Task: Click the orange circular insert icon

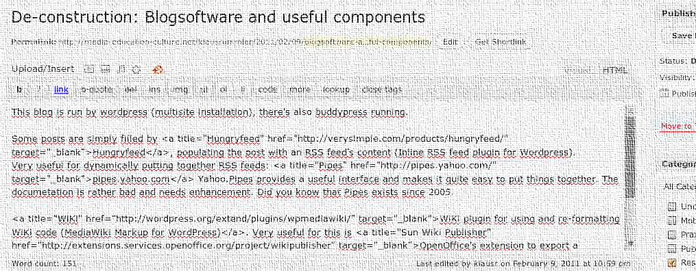Action: coord(158,69)
